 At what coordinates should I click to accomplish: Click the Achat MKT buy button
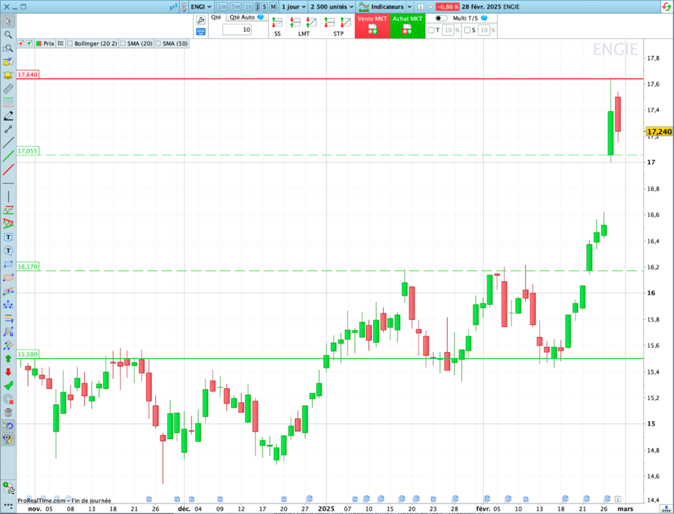[407, 26]
